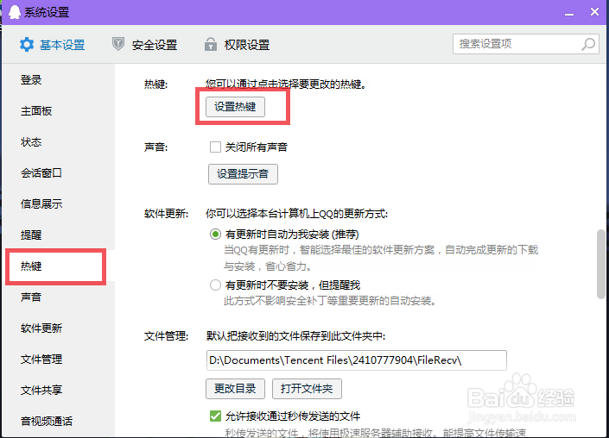Click the magnifier search icon

(x=588, y=44)
